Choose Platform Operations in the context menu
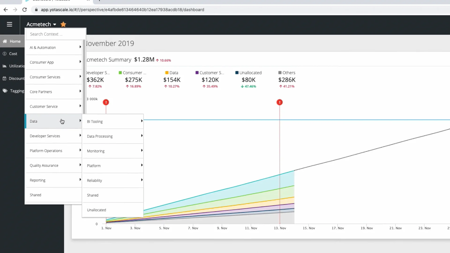 (x=46, y=150)
